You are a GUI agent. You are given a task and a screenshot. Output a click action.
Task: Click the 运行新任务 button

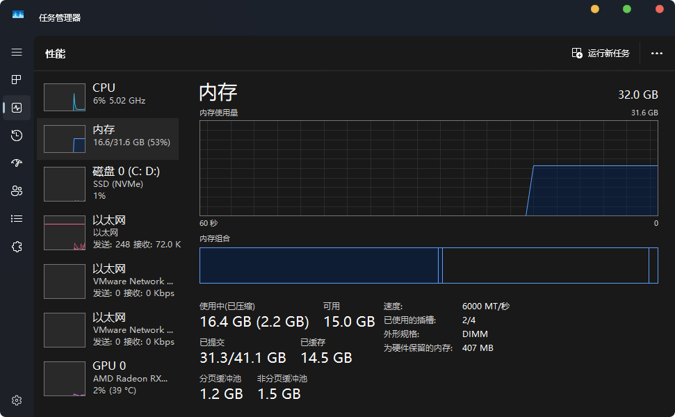[x=601, y=54]
